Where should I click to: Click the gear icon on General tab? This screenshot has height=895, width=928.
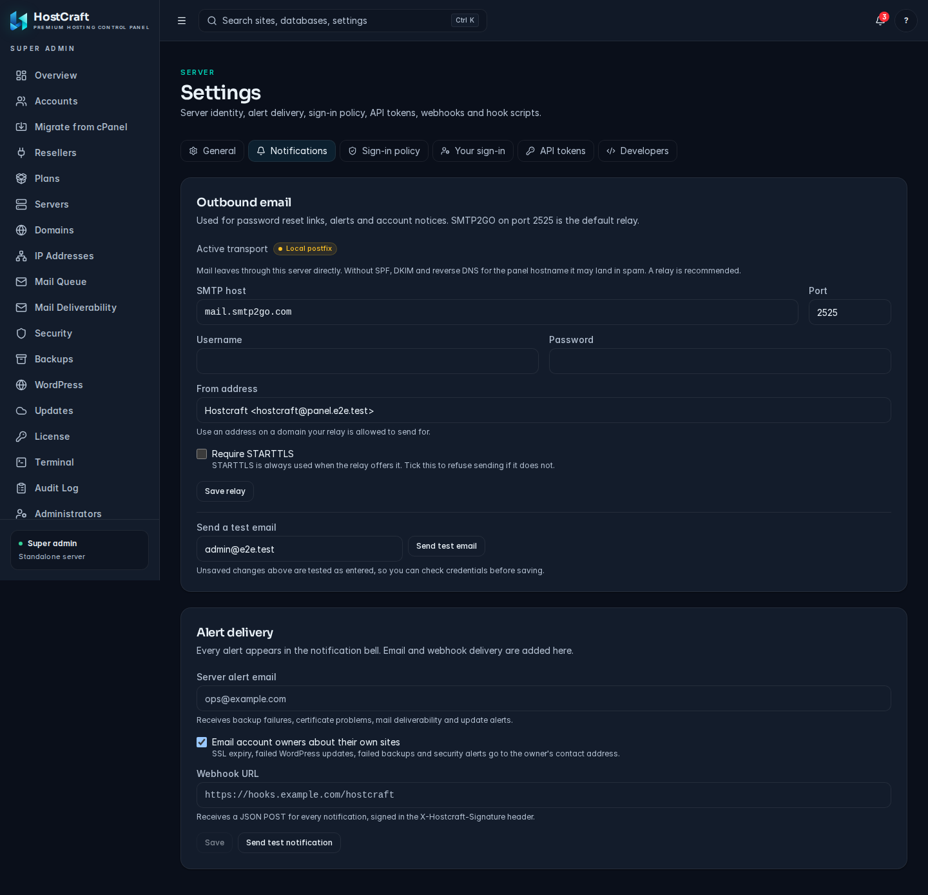pyautogui.click(x=193, y=151)
